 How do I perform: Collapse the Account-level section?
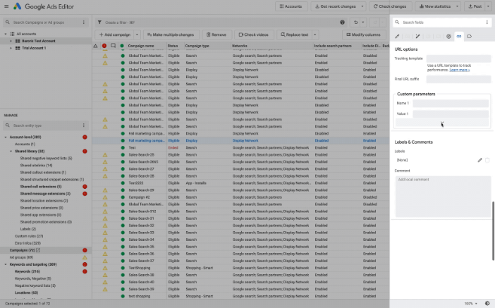pos(6,137)
